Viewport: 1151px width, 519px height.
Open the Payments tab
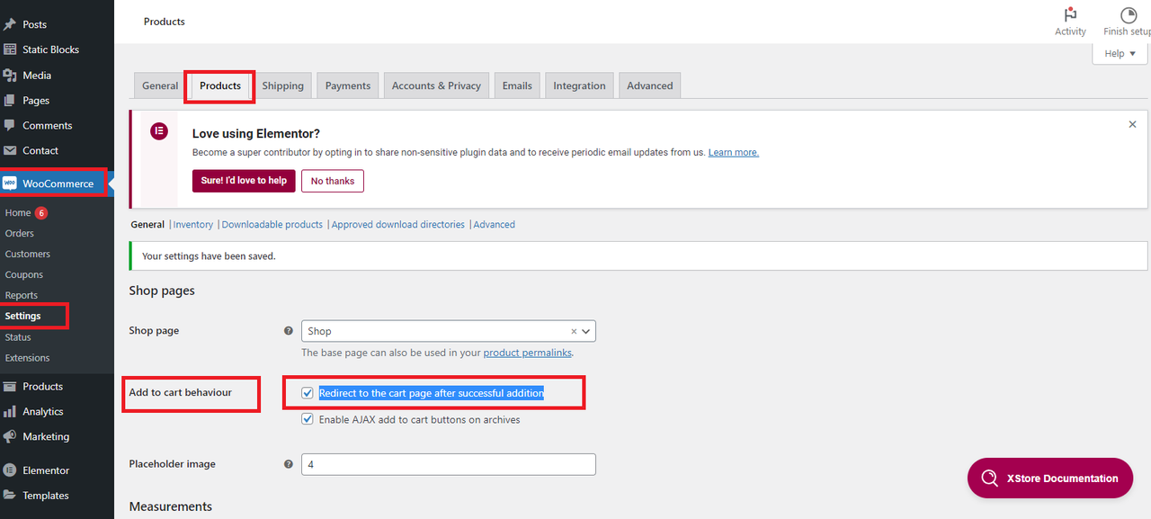tap(348, 85)
